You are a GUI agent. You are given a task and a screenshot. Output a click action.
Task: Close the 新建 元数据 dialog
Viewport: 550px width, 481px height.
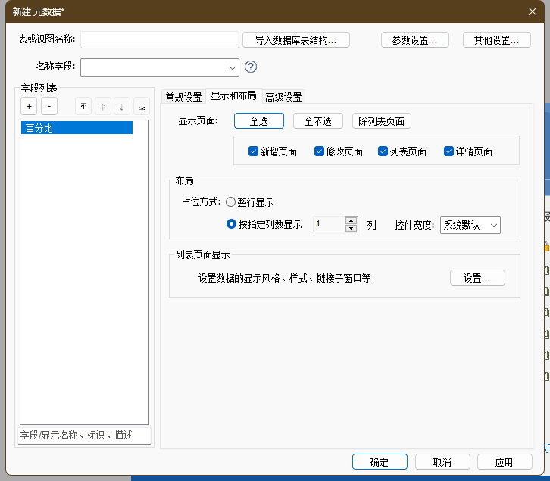click(533, 11)
